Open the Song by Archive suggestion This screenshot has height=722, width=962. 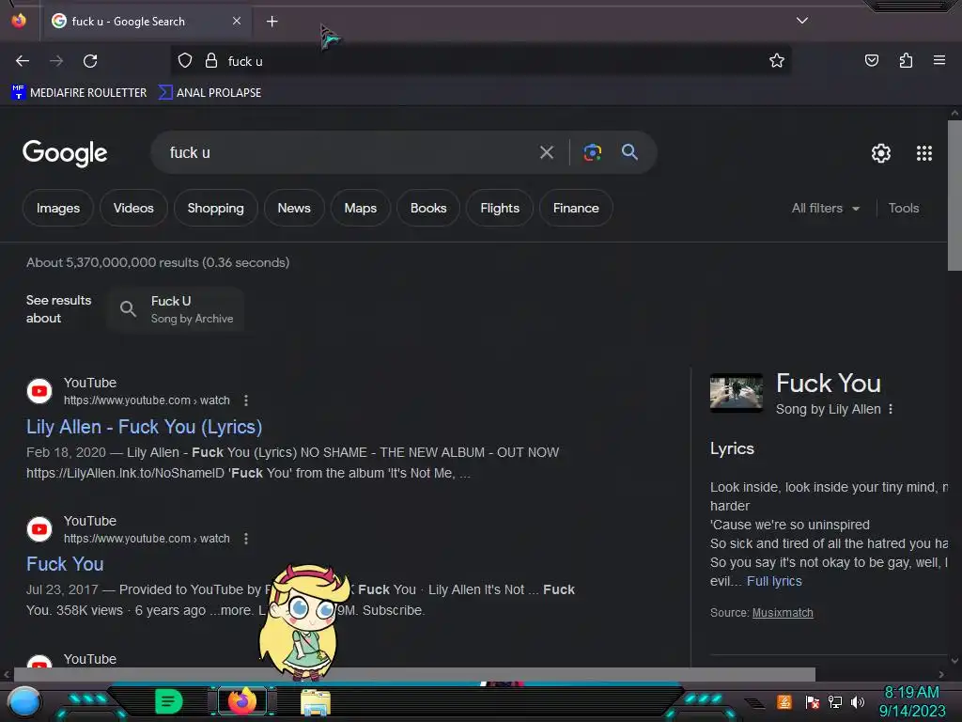point(177,309)
